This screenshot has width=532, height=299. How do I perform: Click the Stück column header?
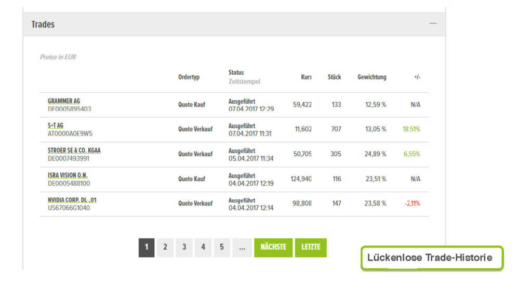tap(334, 77)
